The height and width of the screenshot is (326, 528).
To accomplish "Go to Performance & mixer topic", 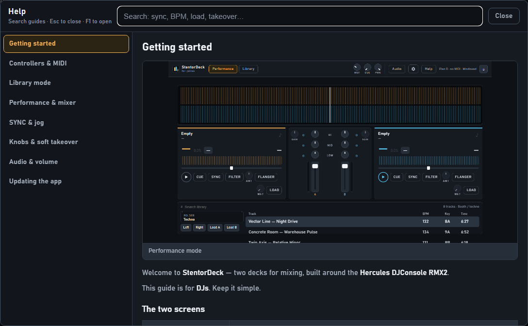I will pyautogui.click(x=66, y=103).
